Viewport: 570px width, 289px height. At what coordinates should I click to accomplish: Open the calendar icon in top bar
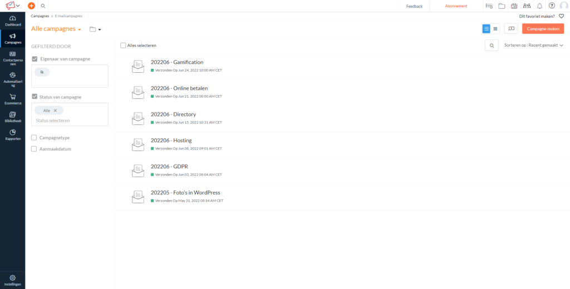pos(514,6)
